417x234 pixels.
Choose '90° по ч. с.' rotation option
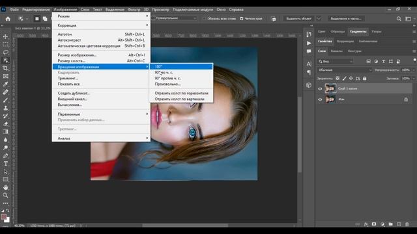[181, 72]
